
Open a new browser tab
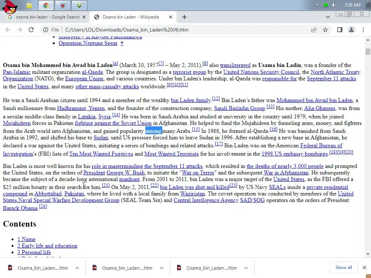coord(184,17)
